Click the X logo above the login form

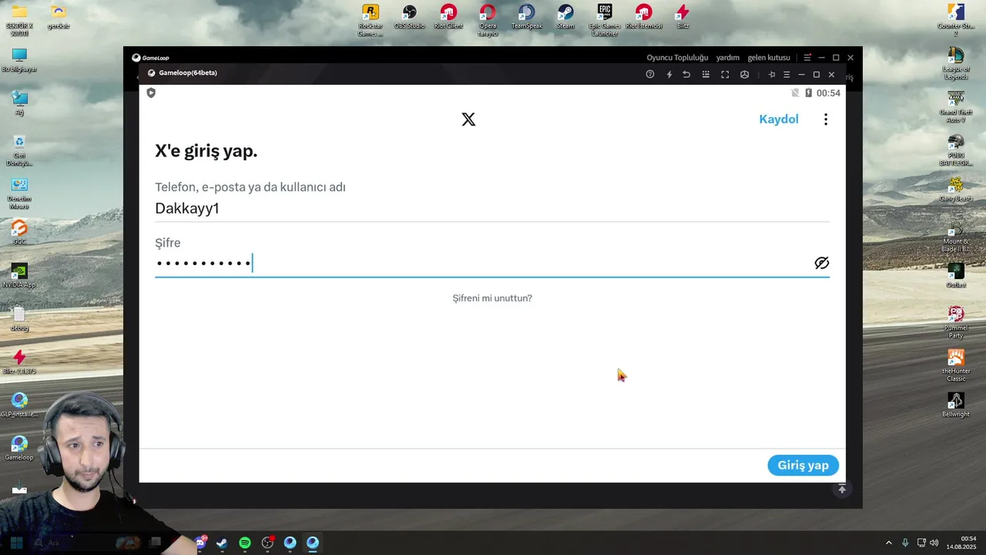pos(468,119)
